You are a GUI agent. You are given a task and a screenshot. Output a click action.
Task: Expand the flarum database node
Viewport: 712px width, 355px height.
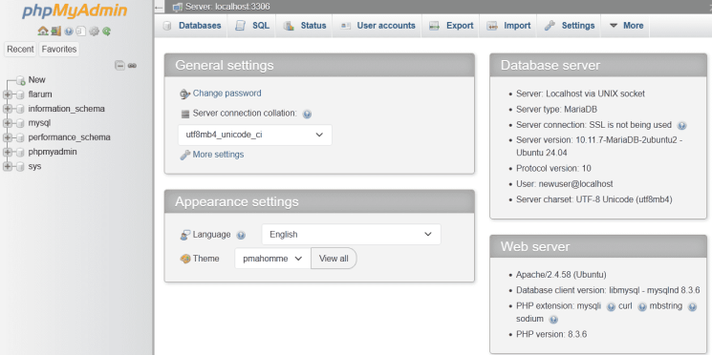tap(8, 94)
